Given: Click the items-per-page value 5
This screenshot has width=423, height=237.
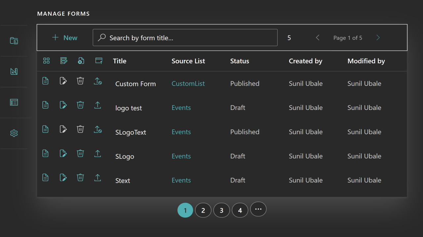Looking at the screenshot, I should pos(289,38).
